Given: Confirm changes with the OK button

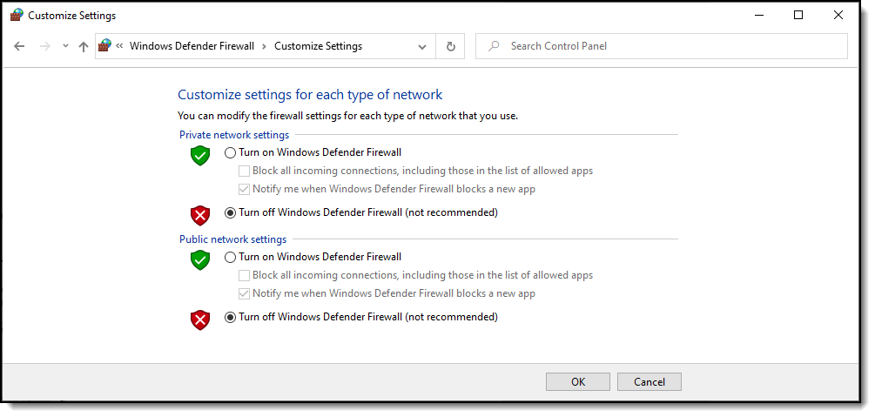Looking at the screenshot, I should click(578, 382).
